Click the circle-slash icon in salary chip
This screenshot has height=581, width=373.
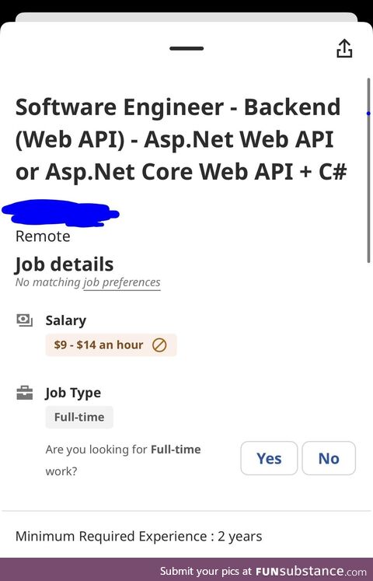(x=159, y=345)
